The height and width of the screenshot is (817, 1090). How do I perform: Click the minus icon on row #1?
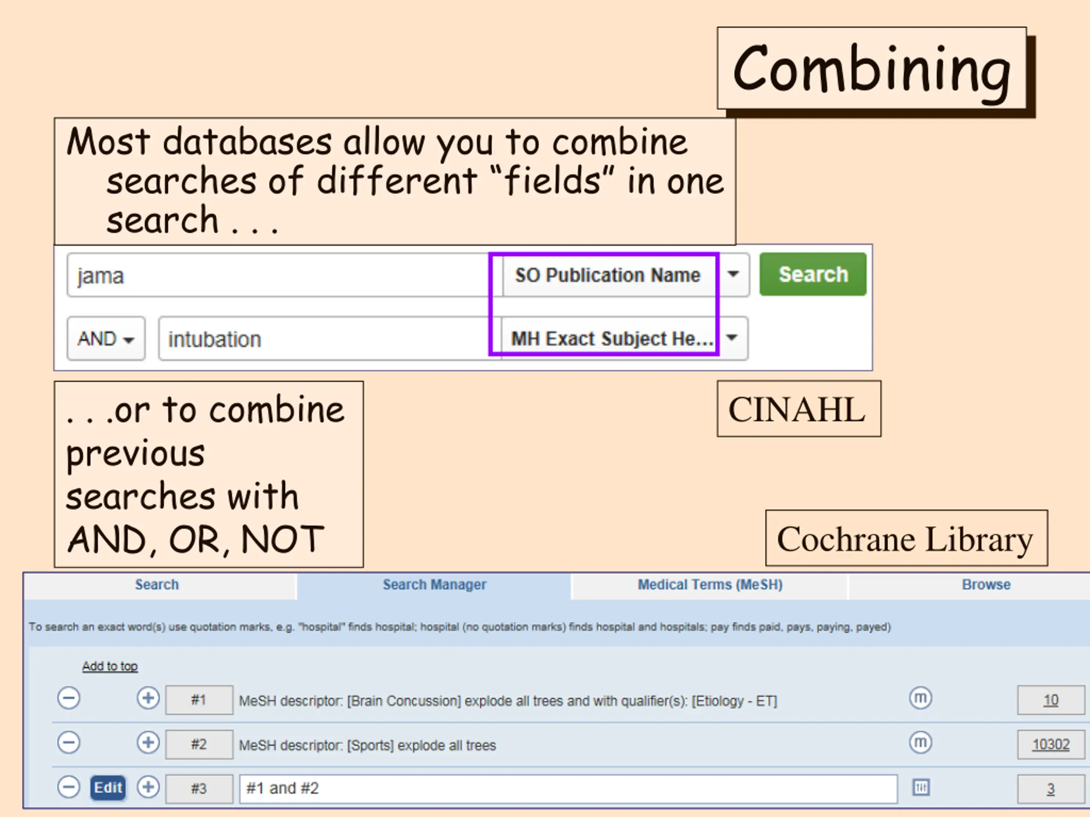69,698
